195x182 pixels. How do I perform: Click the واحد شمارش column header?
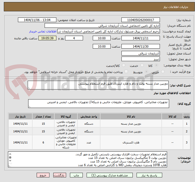click(x=89, y=116)
